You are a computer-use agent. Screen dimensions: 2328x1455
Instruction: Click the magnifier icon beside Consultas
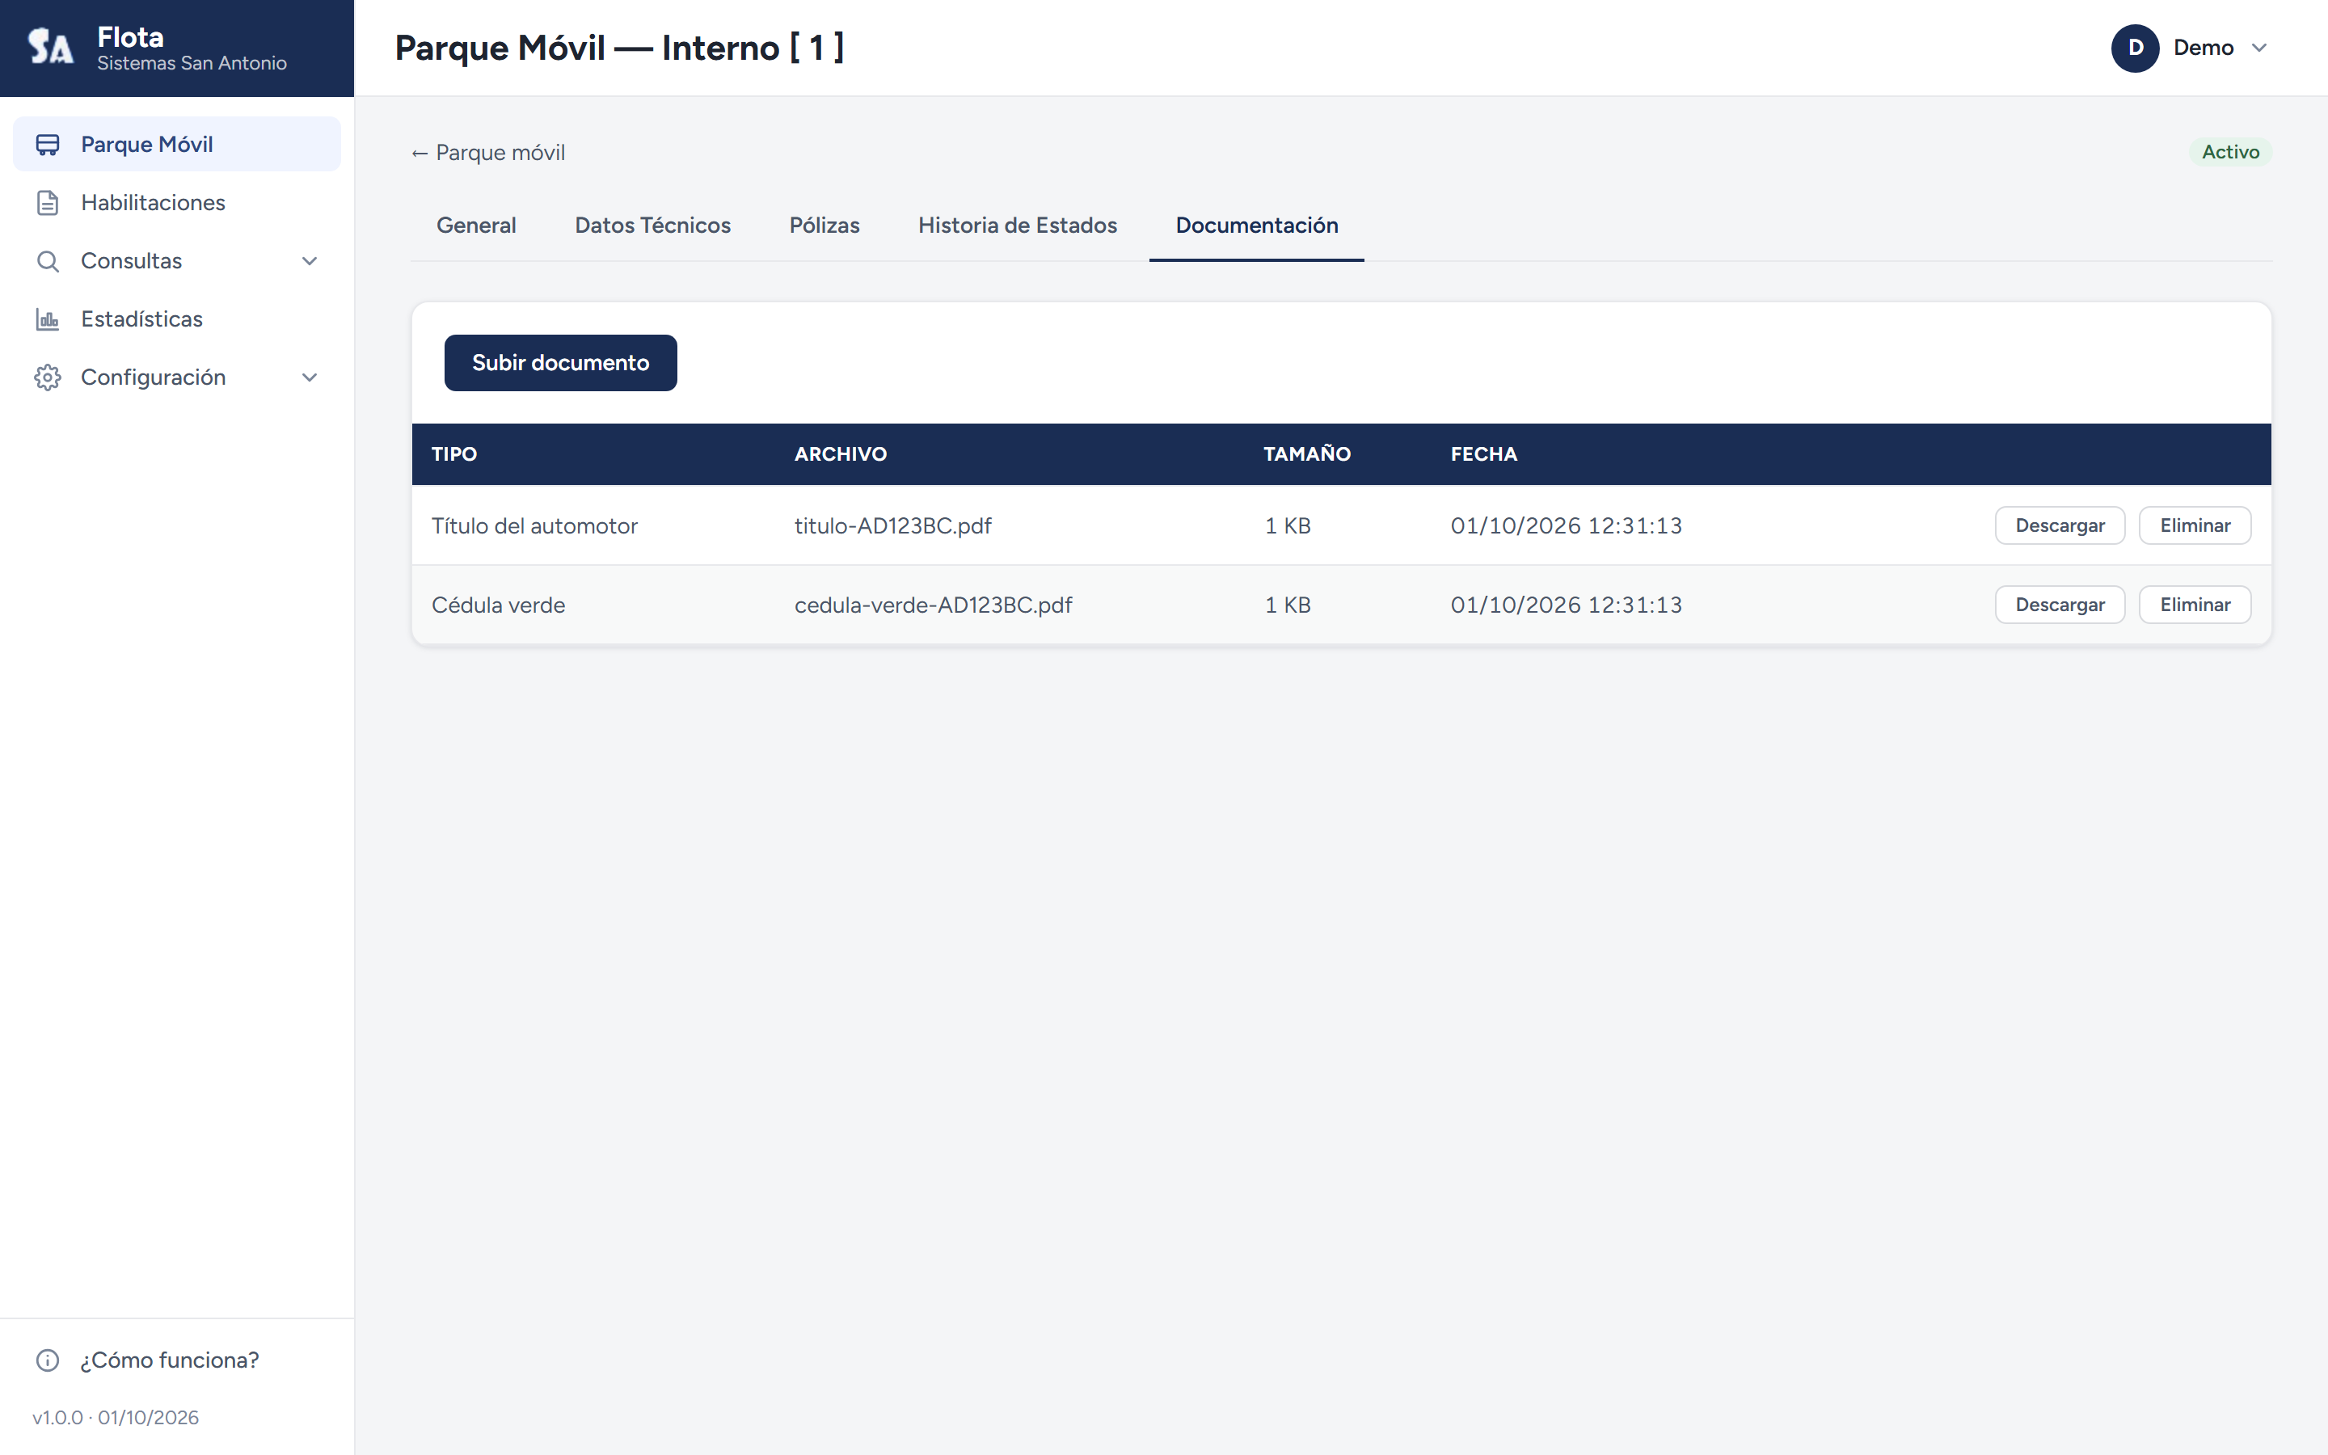pos(47,261)
